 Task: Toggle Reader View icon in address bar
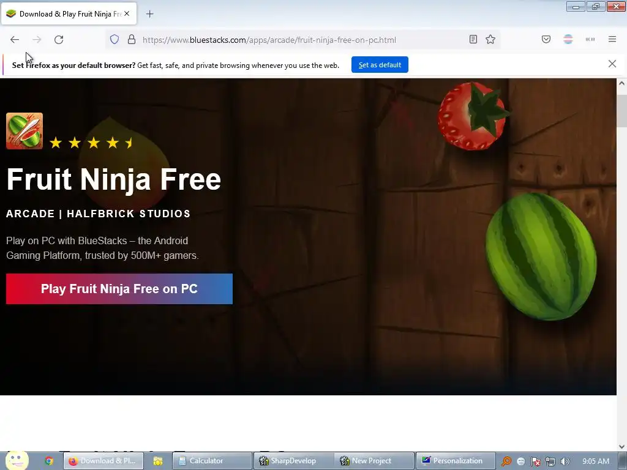click(x=473, y=39)
